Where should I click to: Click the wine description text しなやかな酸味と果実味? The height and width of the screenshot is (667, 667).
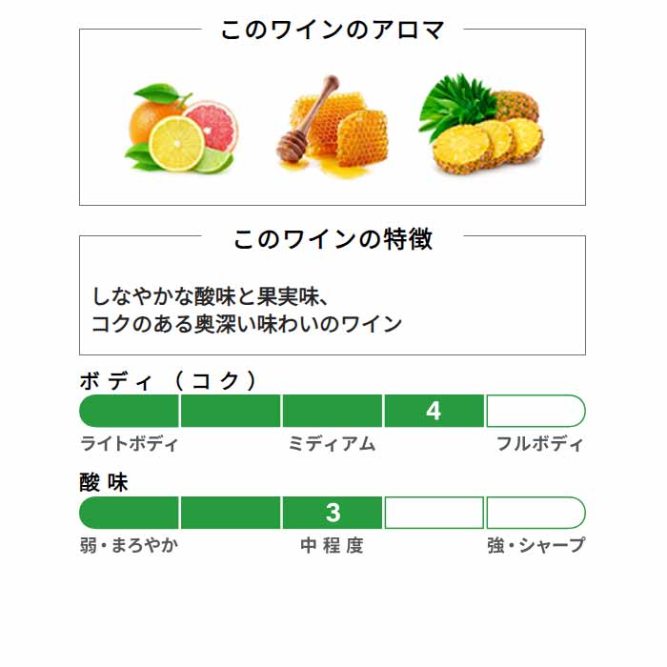[211, 296]
